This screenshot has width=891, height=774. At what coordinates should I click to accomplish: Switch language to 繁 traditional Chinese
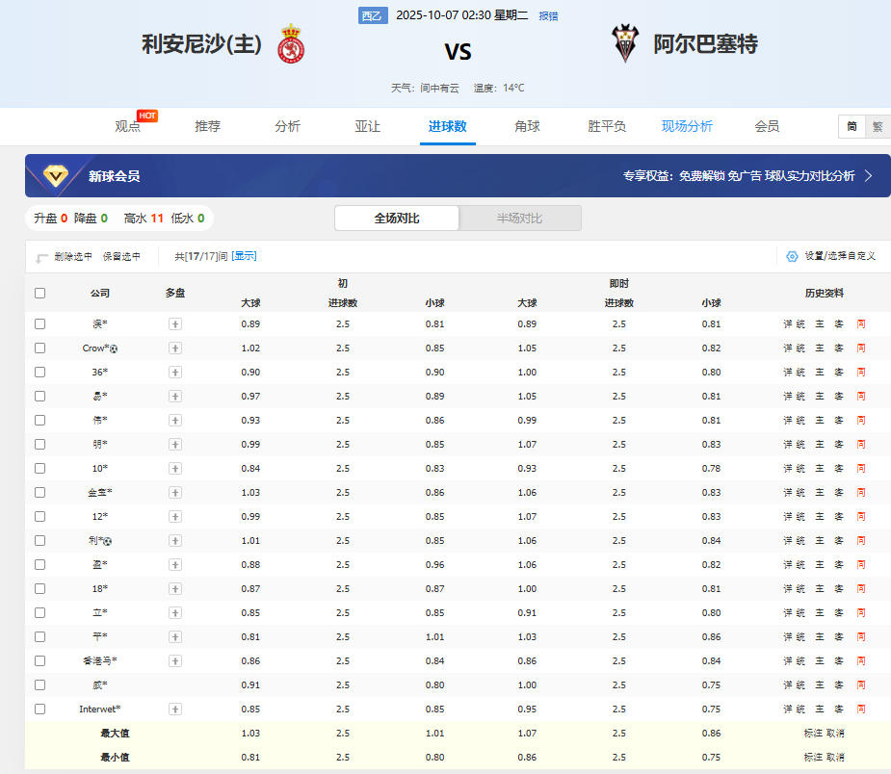[x=878, y=126]
